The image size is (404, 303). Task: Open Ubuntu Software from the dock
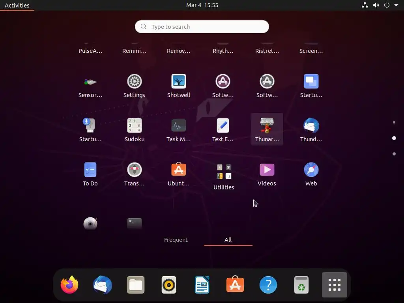[x=235, y=284]
